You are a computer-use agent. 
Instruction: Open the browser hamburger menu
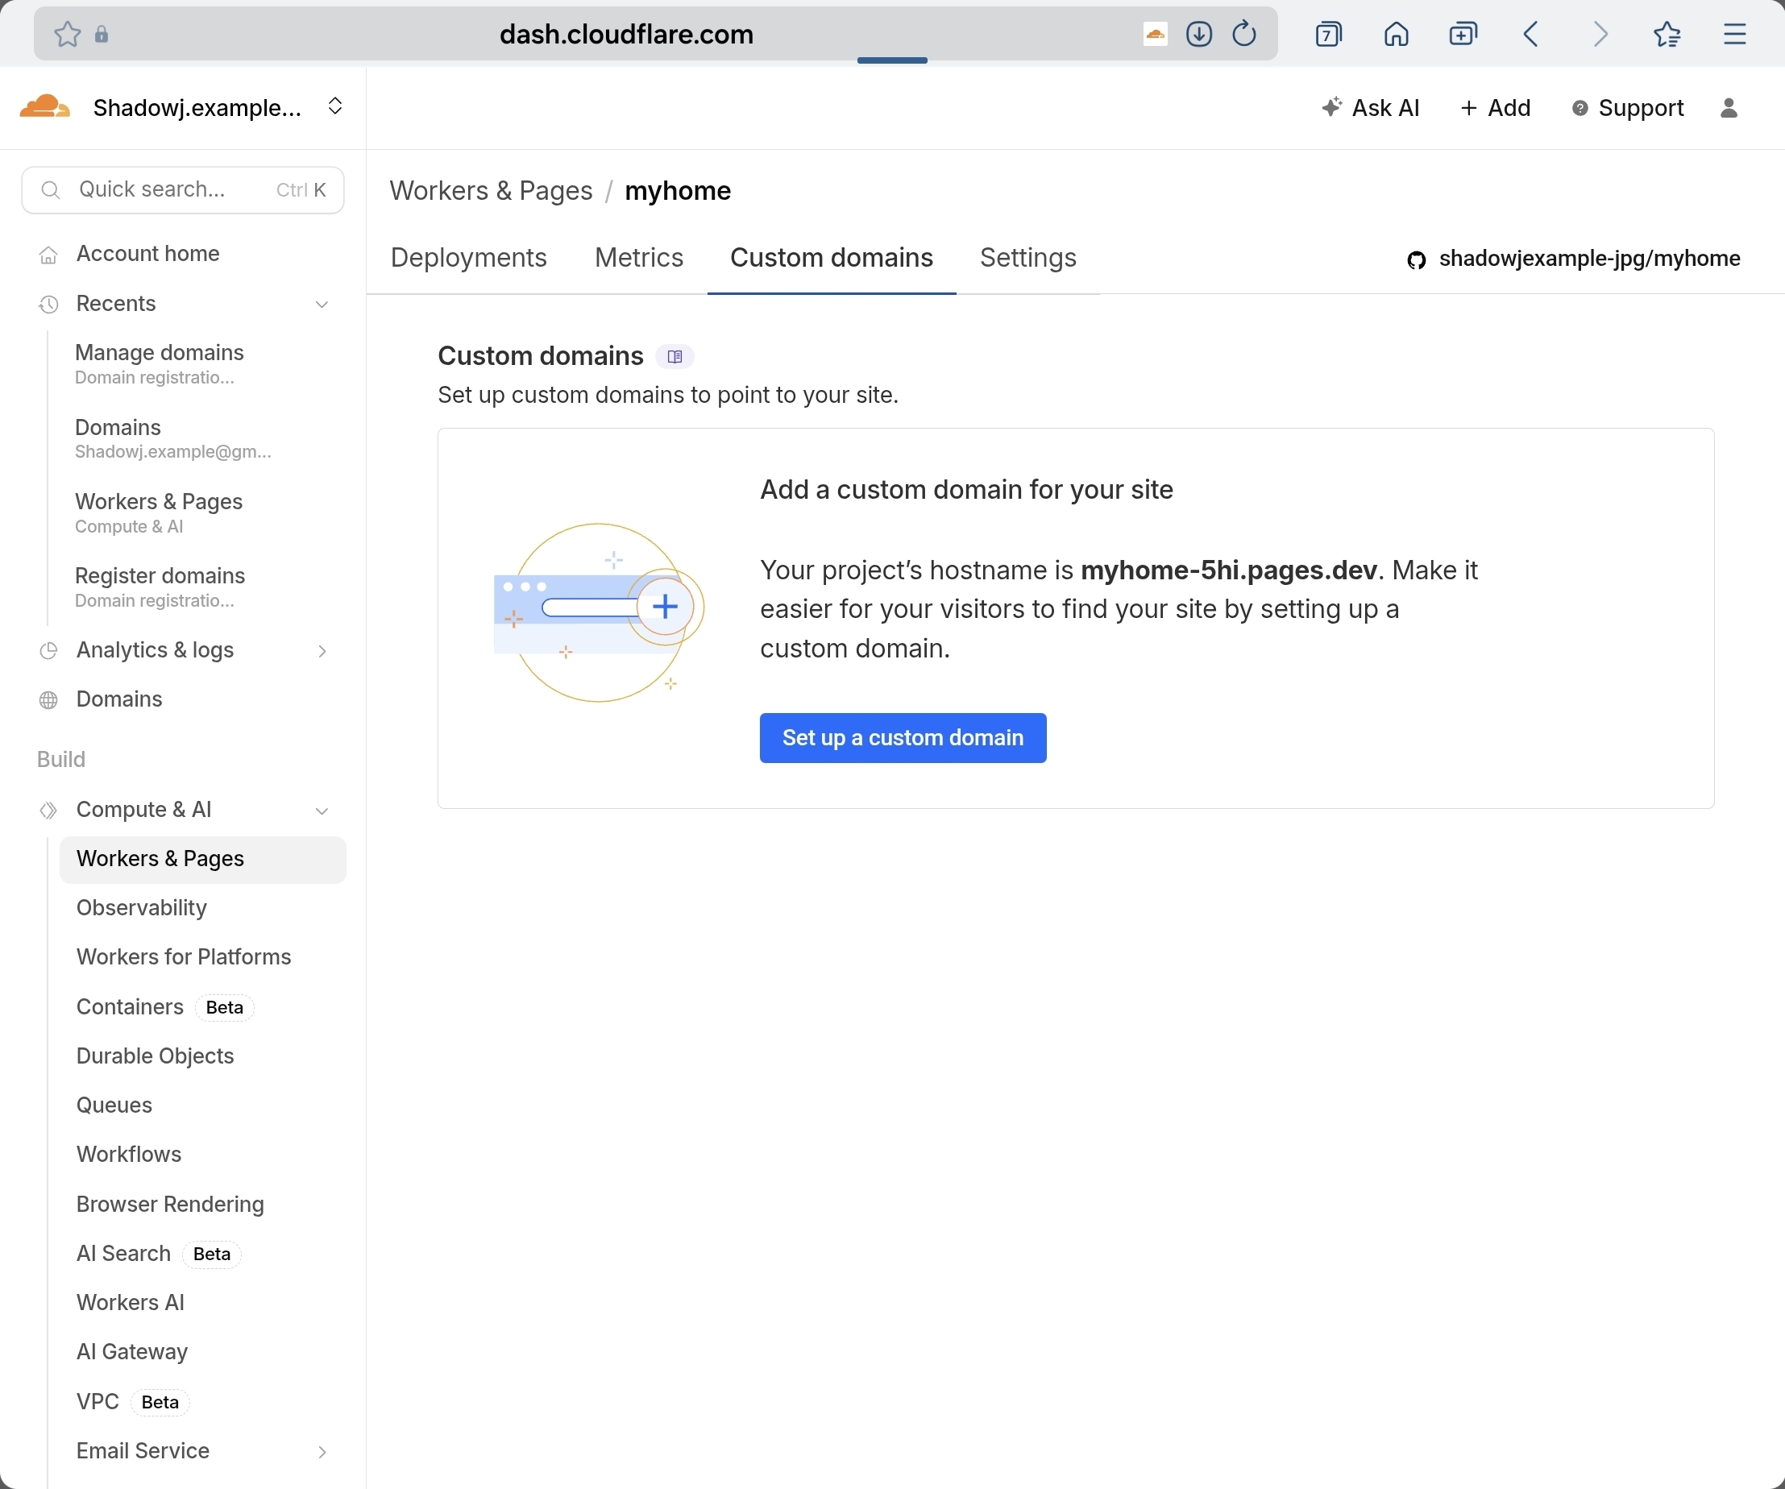(1734, 34)
